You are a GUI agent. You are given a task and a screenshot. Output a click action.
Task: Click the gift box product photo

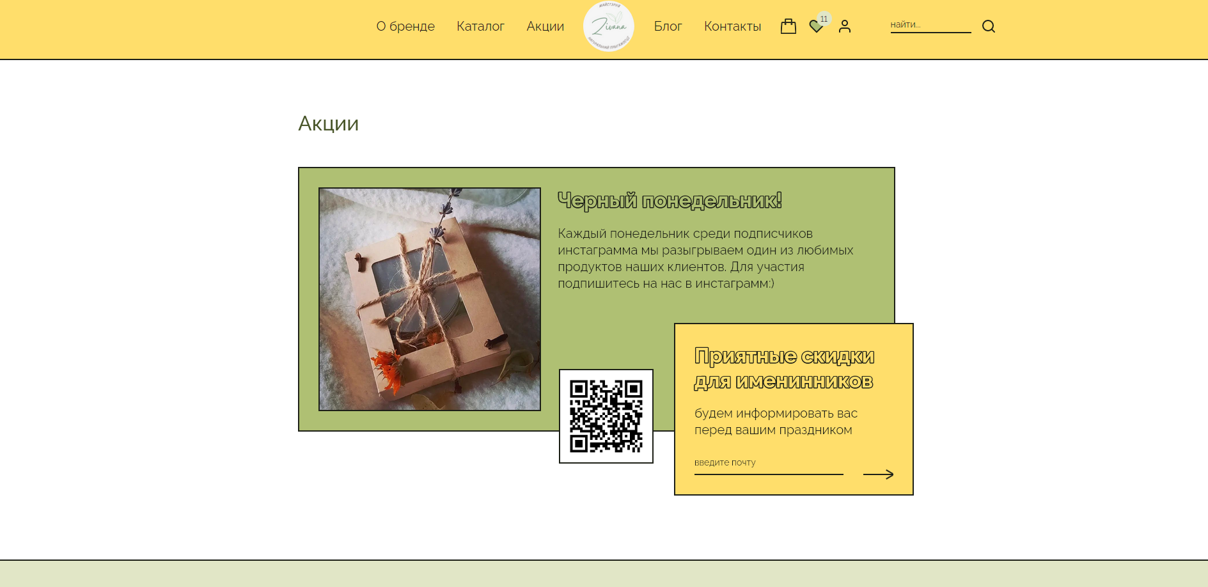click(x=430, y=299)
